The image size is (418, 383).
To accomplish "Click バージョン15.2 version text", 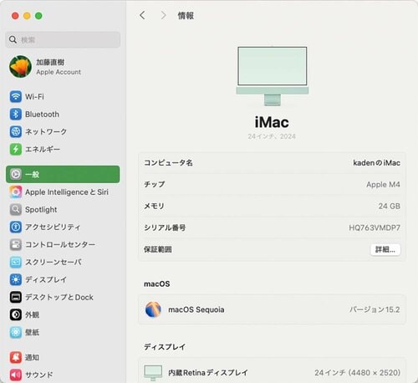I will 375,309.
